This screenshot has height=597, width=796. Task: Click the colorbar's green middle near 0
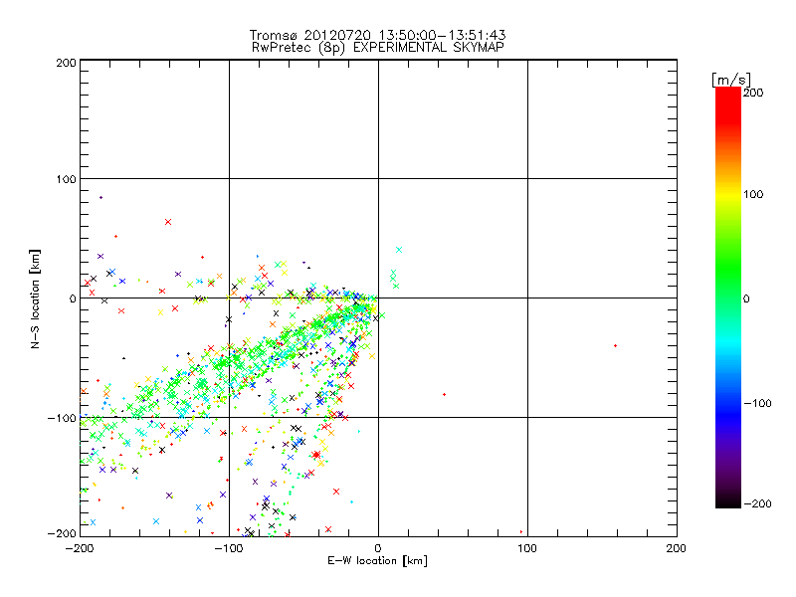pos(728,297)
